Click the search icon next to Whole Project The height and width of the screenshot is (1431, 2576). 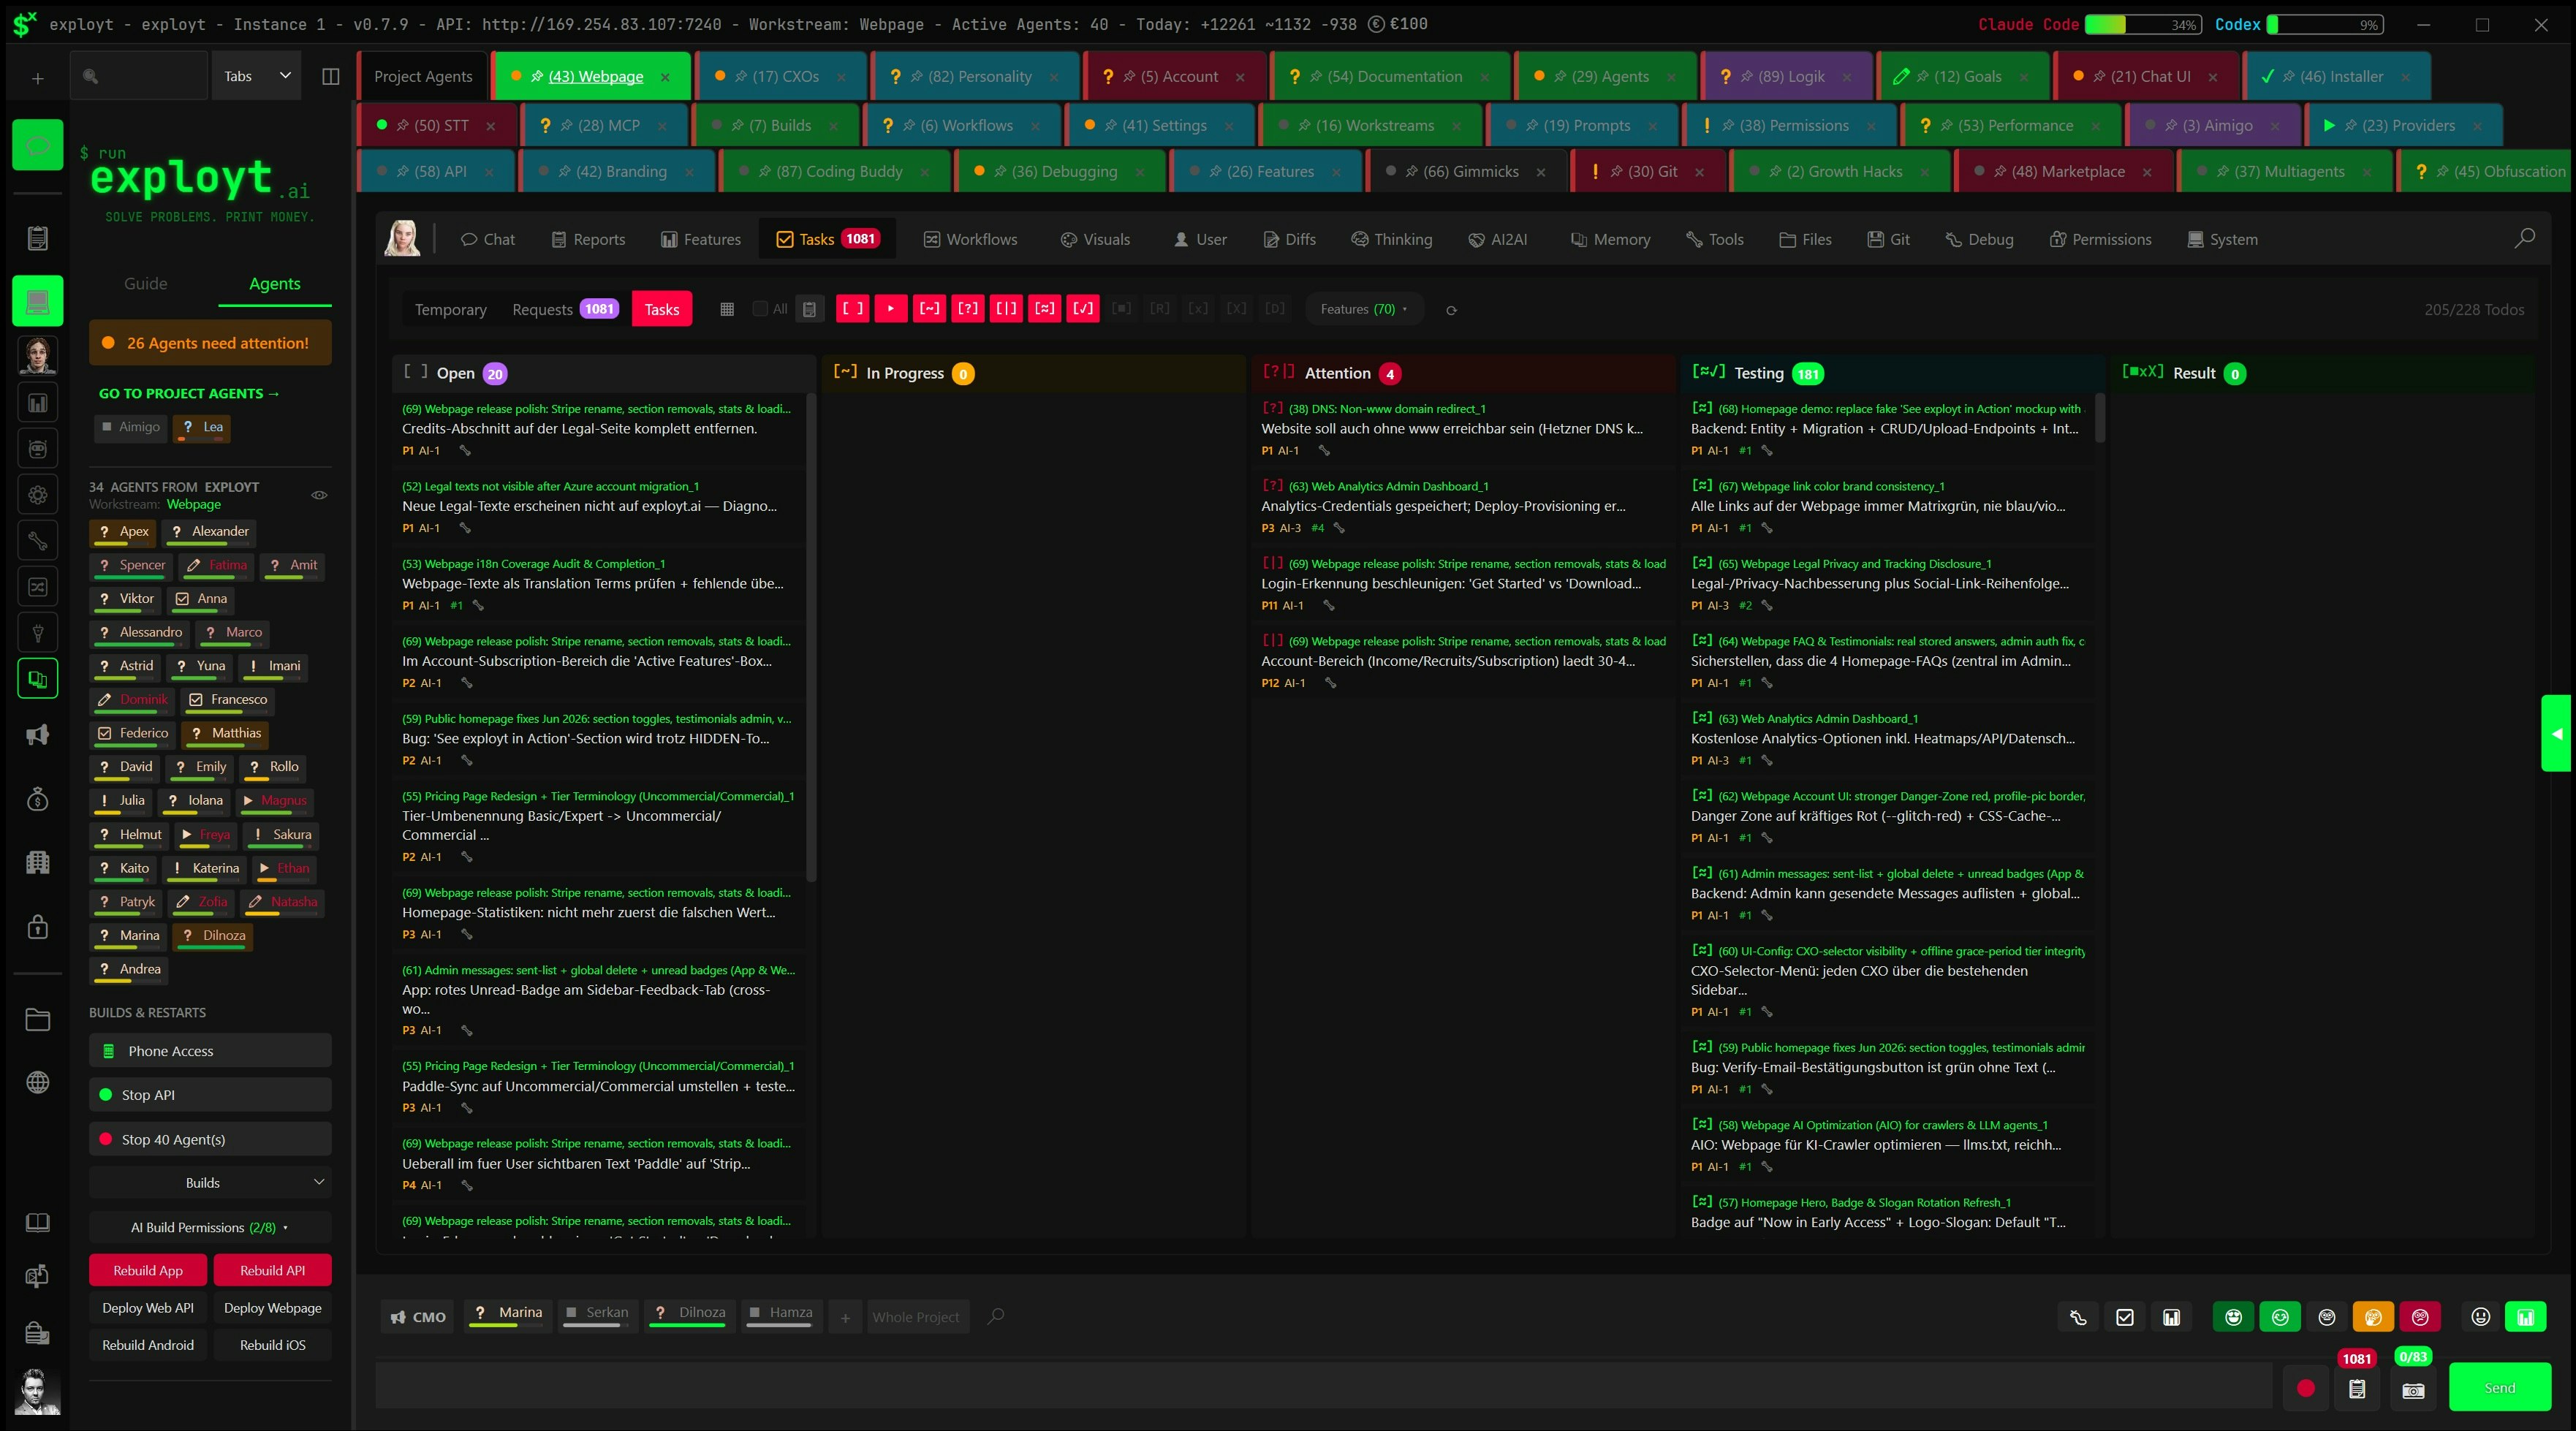[995, 1317]
